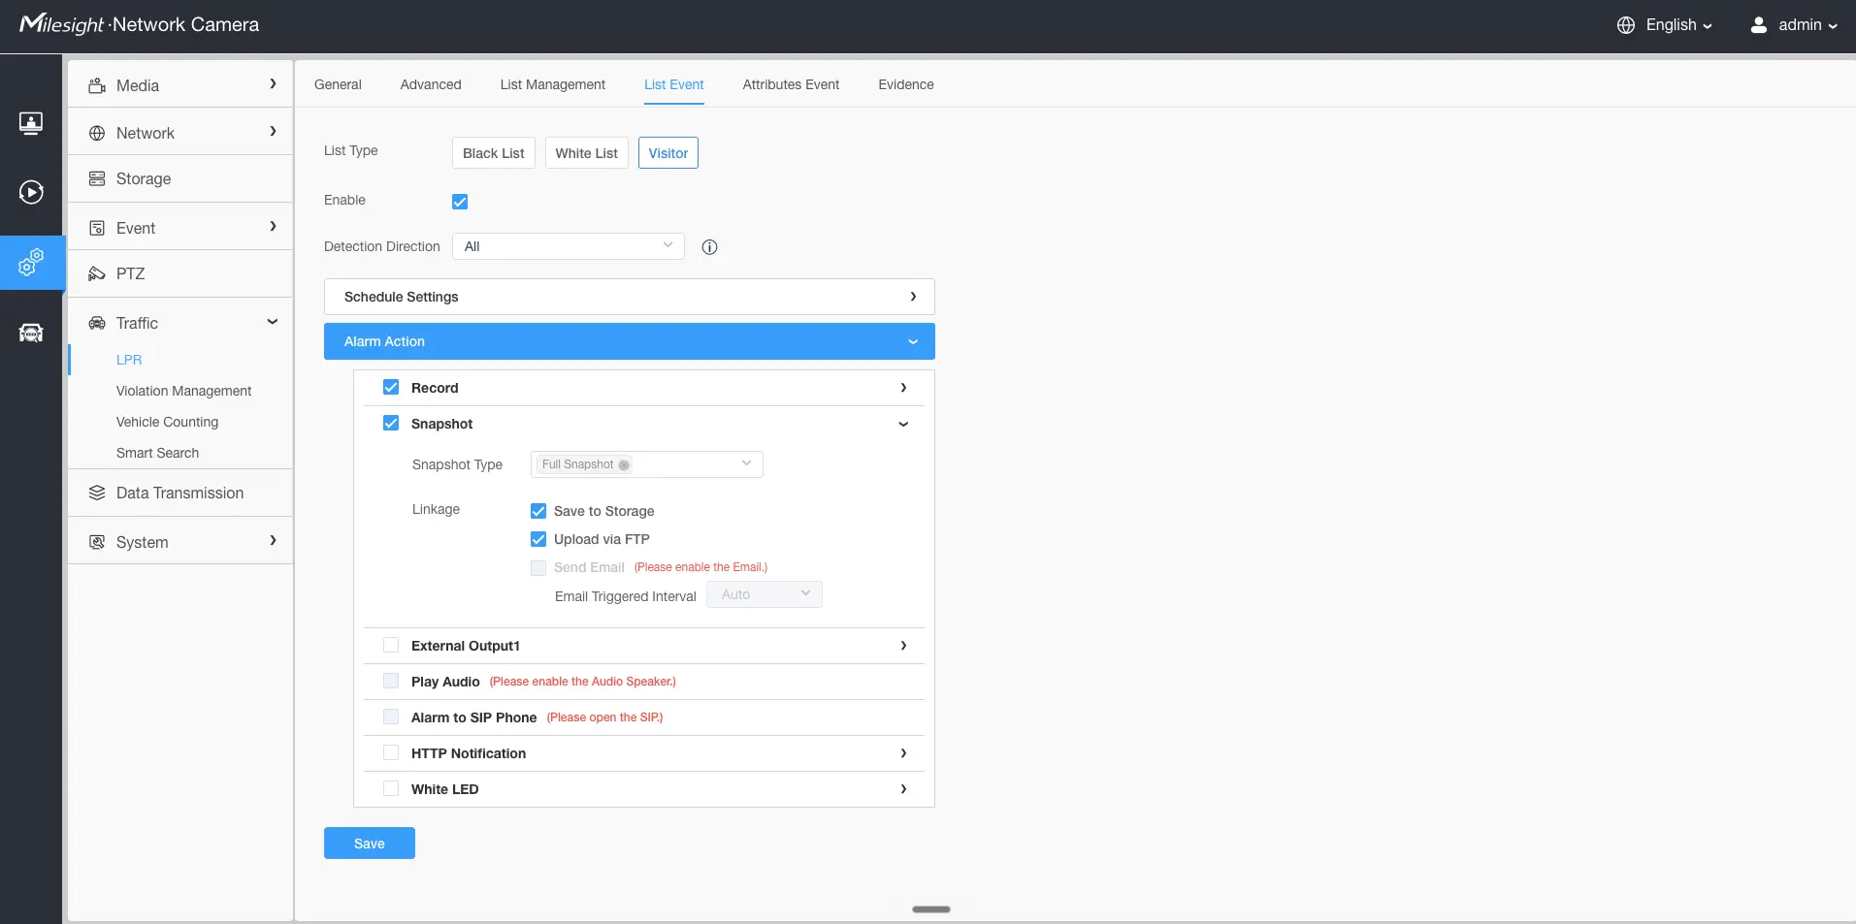Collapse the Alarm Action section
This screenshot has width=1856, height=924.
point(630,341)
